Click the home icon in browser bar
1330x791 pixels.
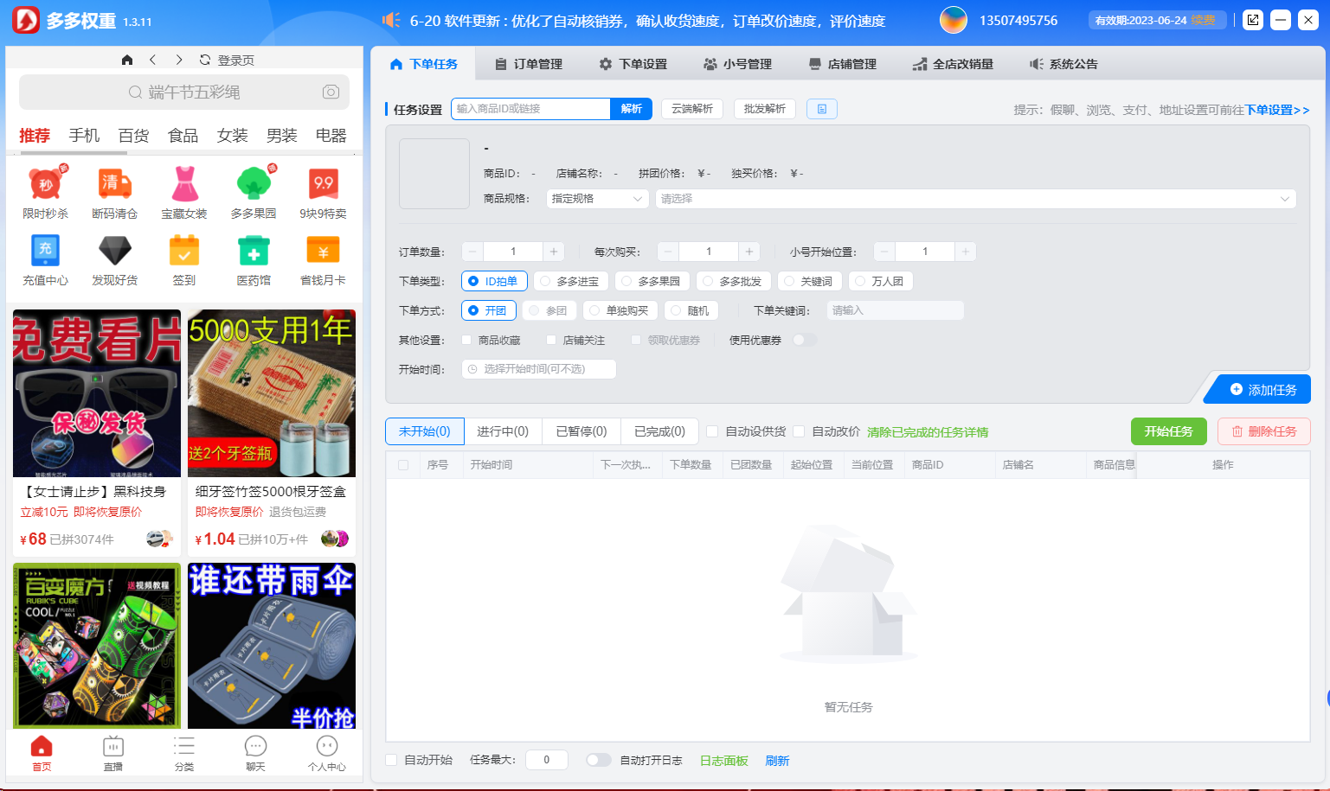pyautogui.click(x=127, y=60)
